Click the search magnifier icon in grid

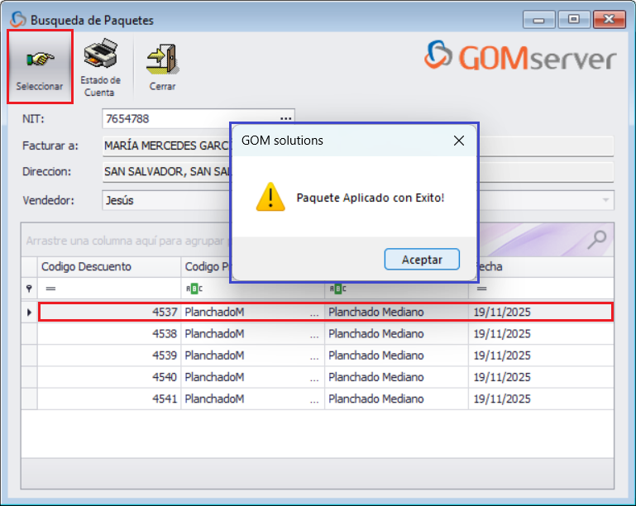coord(595,241)
